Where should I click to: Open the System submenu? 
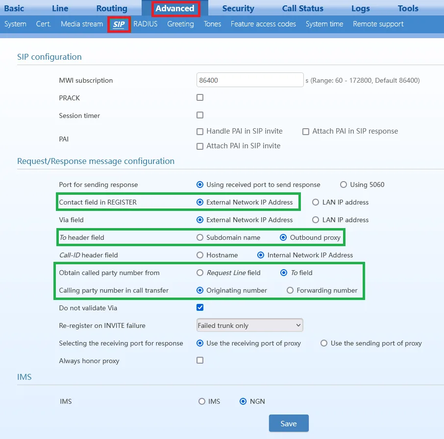click(15, 24)
